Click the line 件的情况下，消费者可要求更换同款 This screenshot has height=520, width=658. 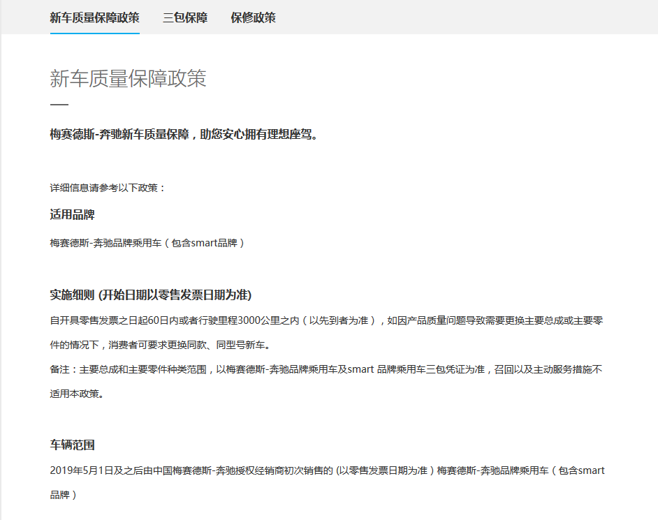coord(161,345)
